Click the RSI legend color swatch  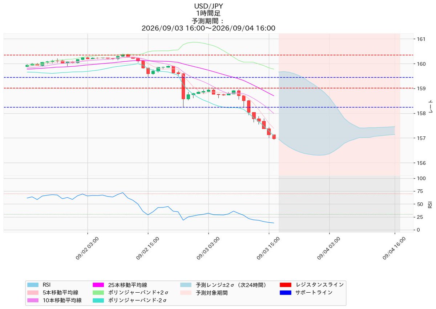pyautogui.click(x=33, y=285)
